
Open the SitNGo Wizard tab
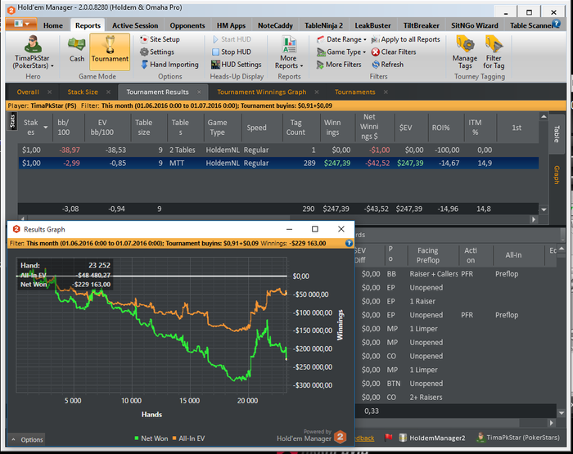pyautogui.click(x=474, y=25)
